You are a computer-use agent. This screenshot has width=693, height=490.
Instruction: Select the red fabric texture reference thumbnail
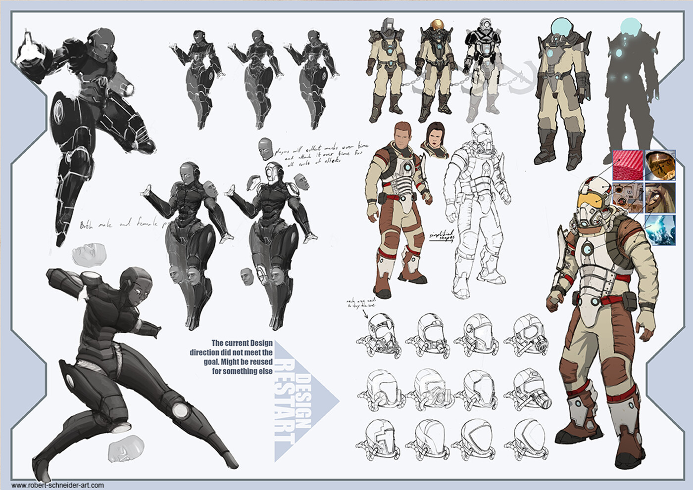pyautogui.click(x=628, y=165)
